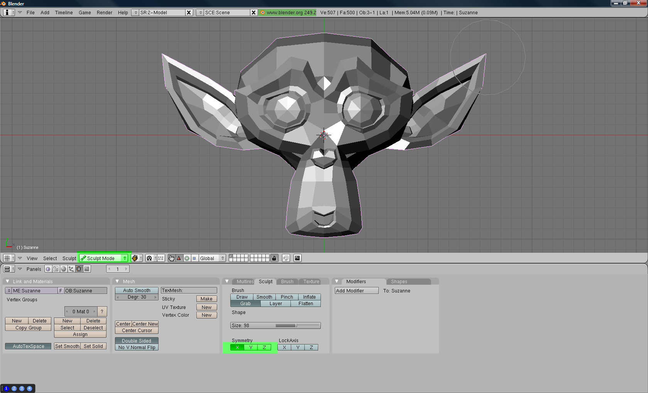Viewport: 648px width, 393px height.
Task: Click the F fake user button
Action: click(61, 291)
